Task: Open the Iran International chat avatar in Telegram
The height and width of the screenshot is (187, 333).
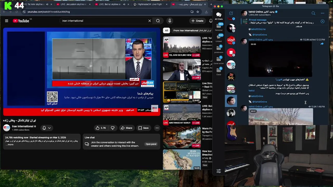Action: [x=231, y=65]
